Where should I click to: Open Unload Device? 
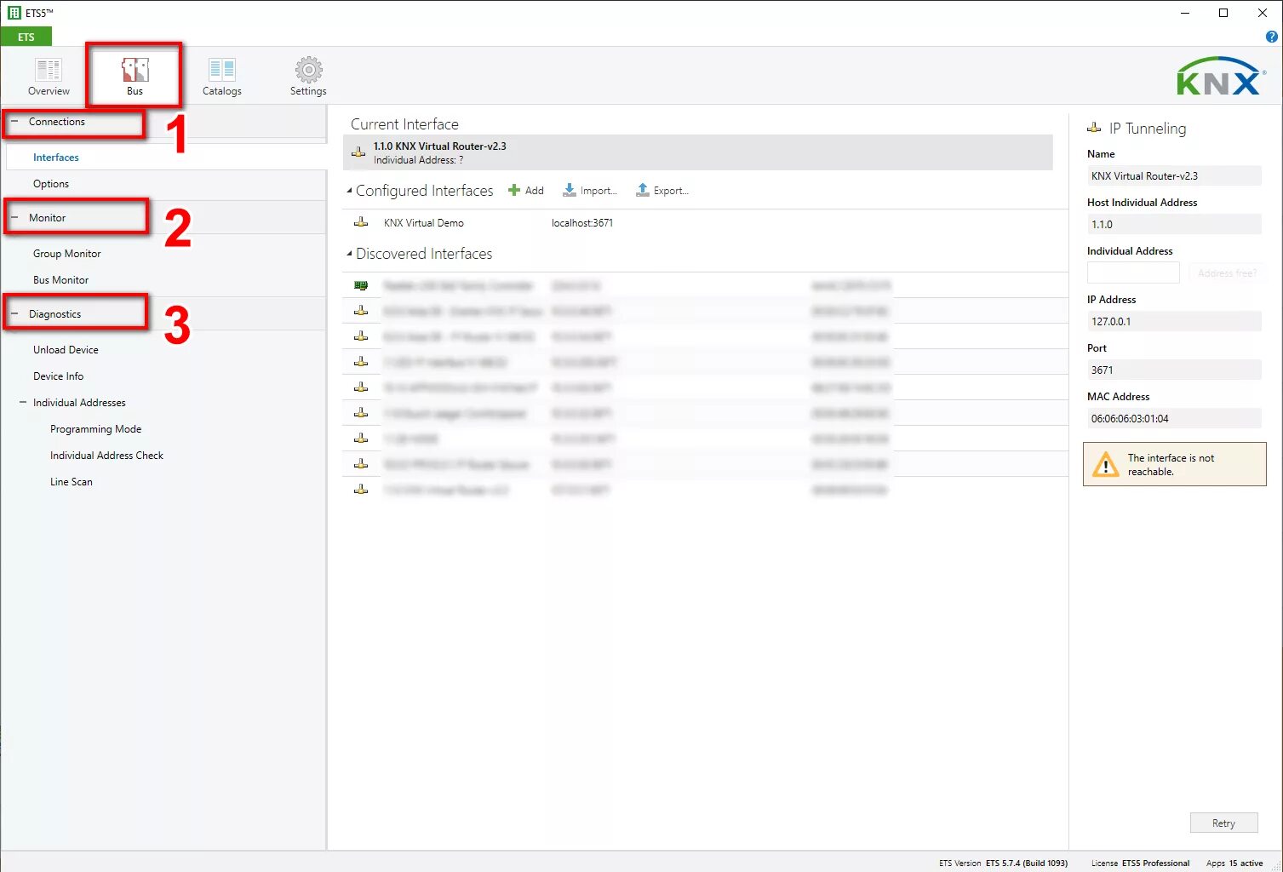(66, 350)
